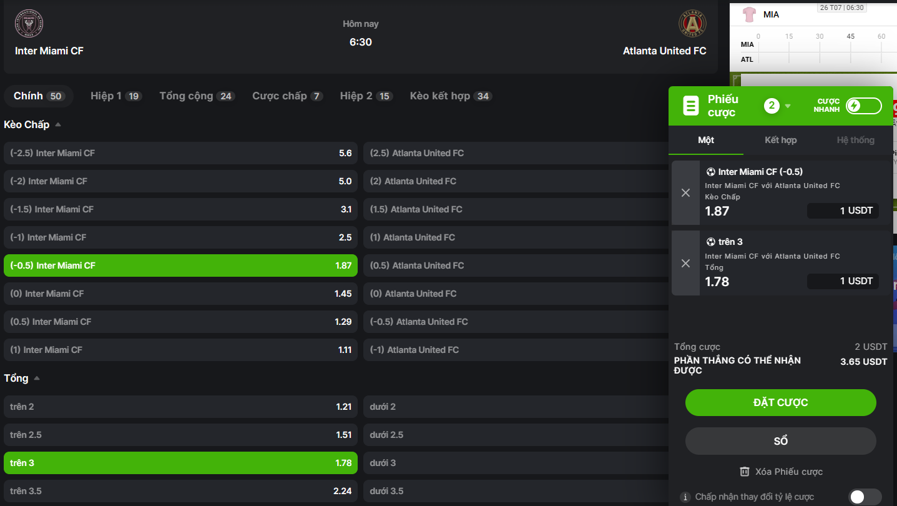Open the Kết hợp bet slip tab

point(780,140)
